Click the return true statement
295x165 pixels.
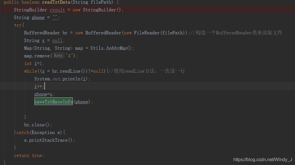click(29, 156)
